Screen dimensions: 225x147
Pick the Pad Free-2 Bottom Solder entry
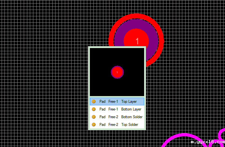(x=117, y=117)
